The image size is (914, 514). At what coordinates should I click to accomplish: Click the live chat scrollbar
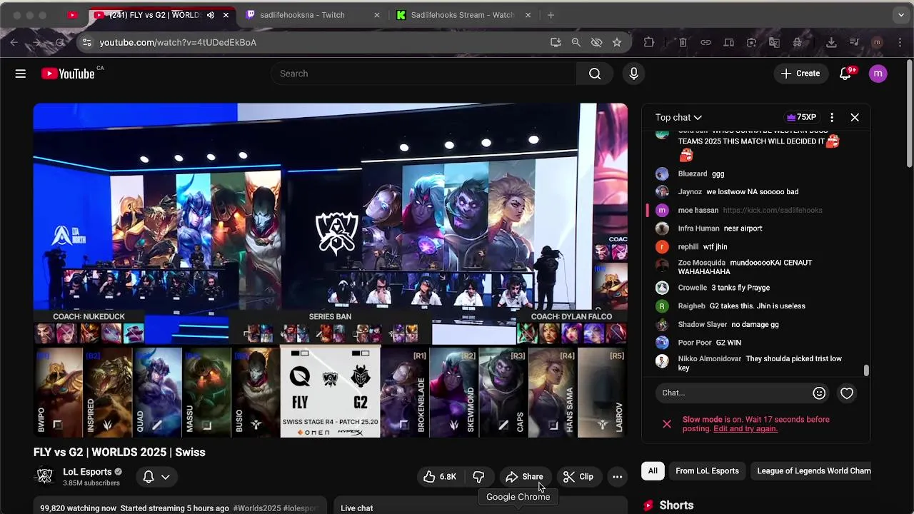click(x=866, y=371)
